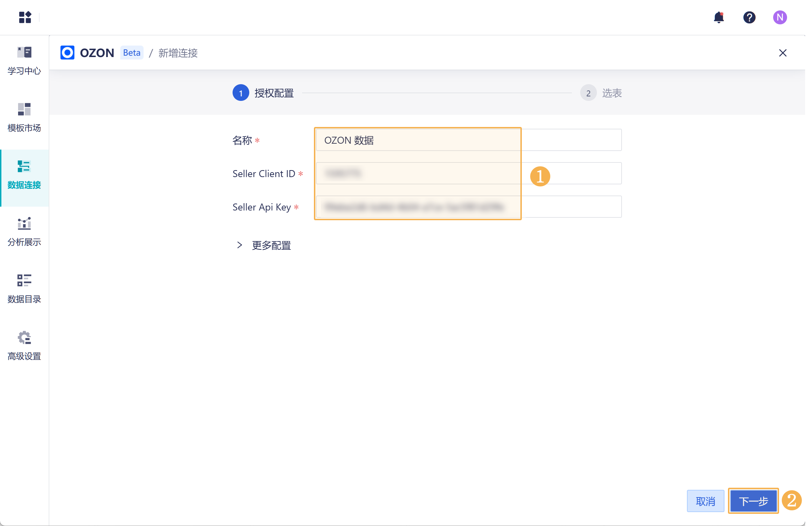
Task: Focus the Seller Client ID field
Action: [x=469, y=173]
